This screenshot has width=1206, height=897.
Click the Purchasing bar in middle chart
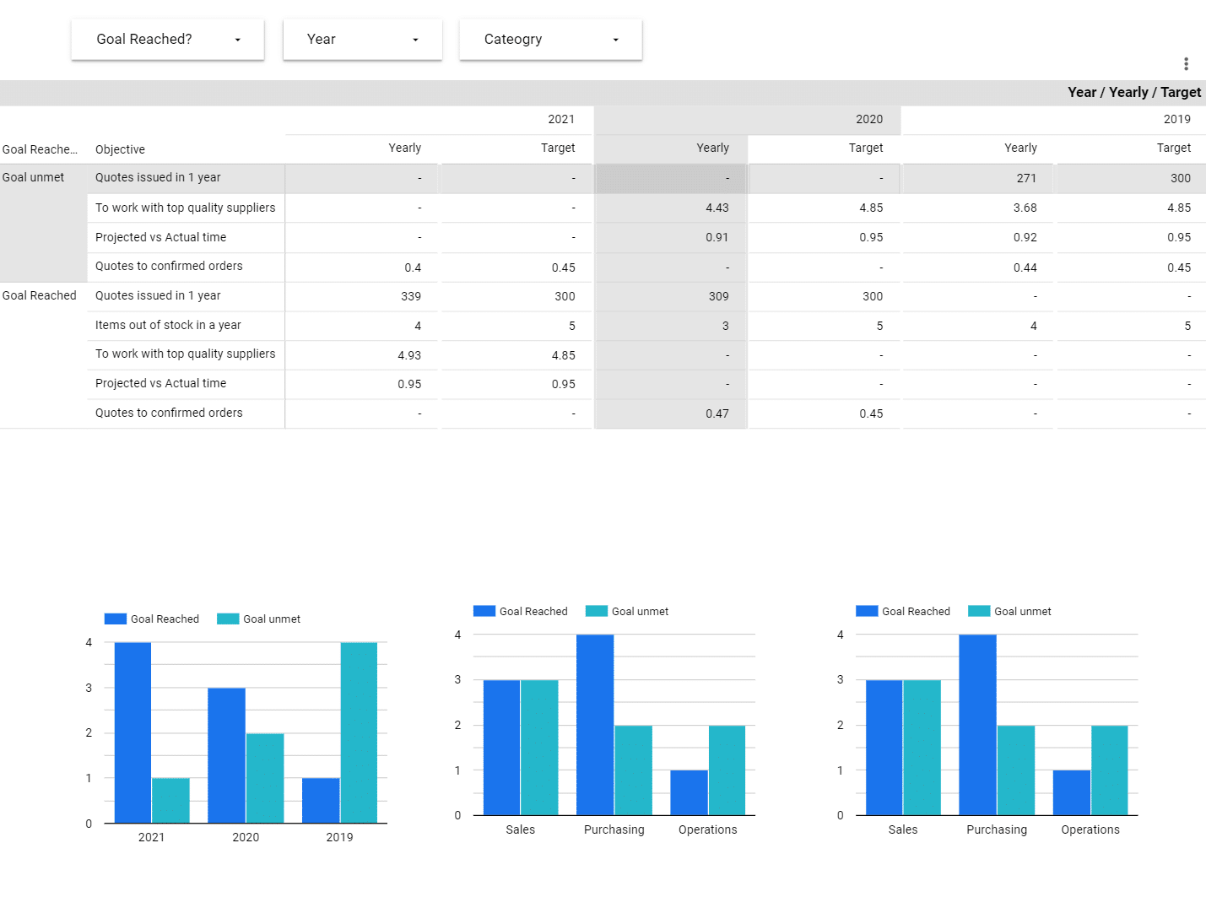pos(594,721)
